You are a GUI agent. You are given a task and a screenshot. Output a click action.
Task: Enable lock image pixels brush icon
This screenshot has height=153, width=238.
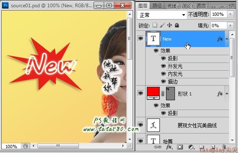(x=162, y=25)
